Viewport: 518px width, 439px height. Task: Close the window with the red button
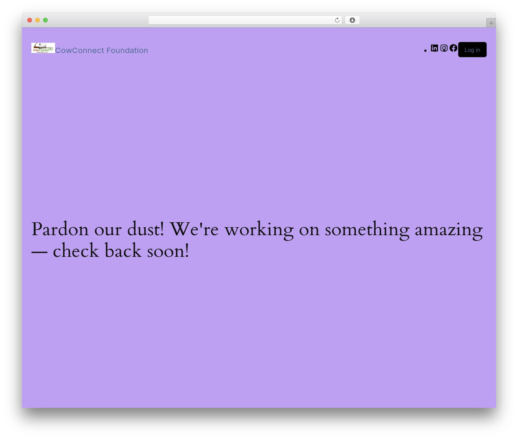(30, 20)
